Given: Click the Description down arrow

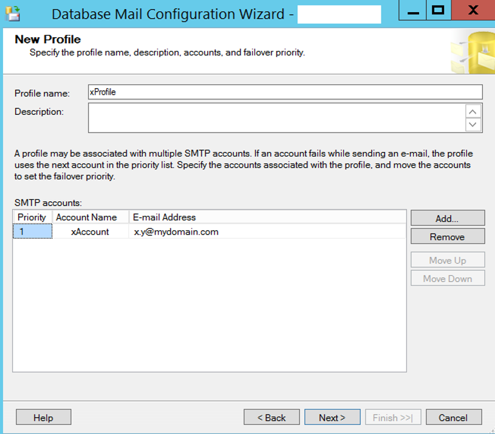Looking at the screenshot, I should [473, 125].
